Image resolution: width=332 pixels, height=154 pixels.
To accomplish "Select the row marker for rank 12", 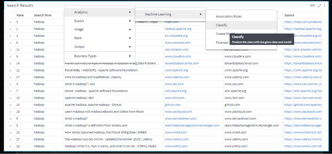I will pyautogui.click(x=10, y=70).
